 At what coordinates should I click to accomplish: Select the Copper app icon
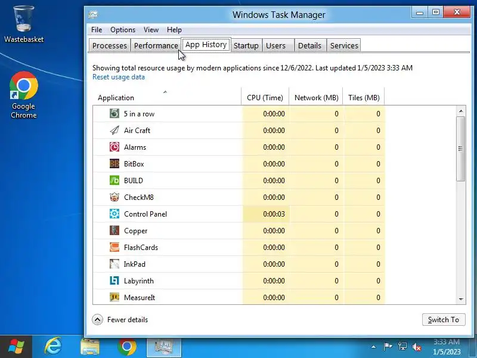[114, 231]
